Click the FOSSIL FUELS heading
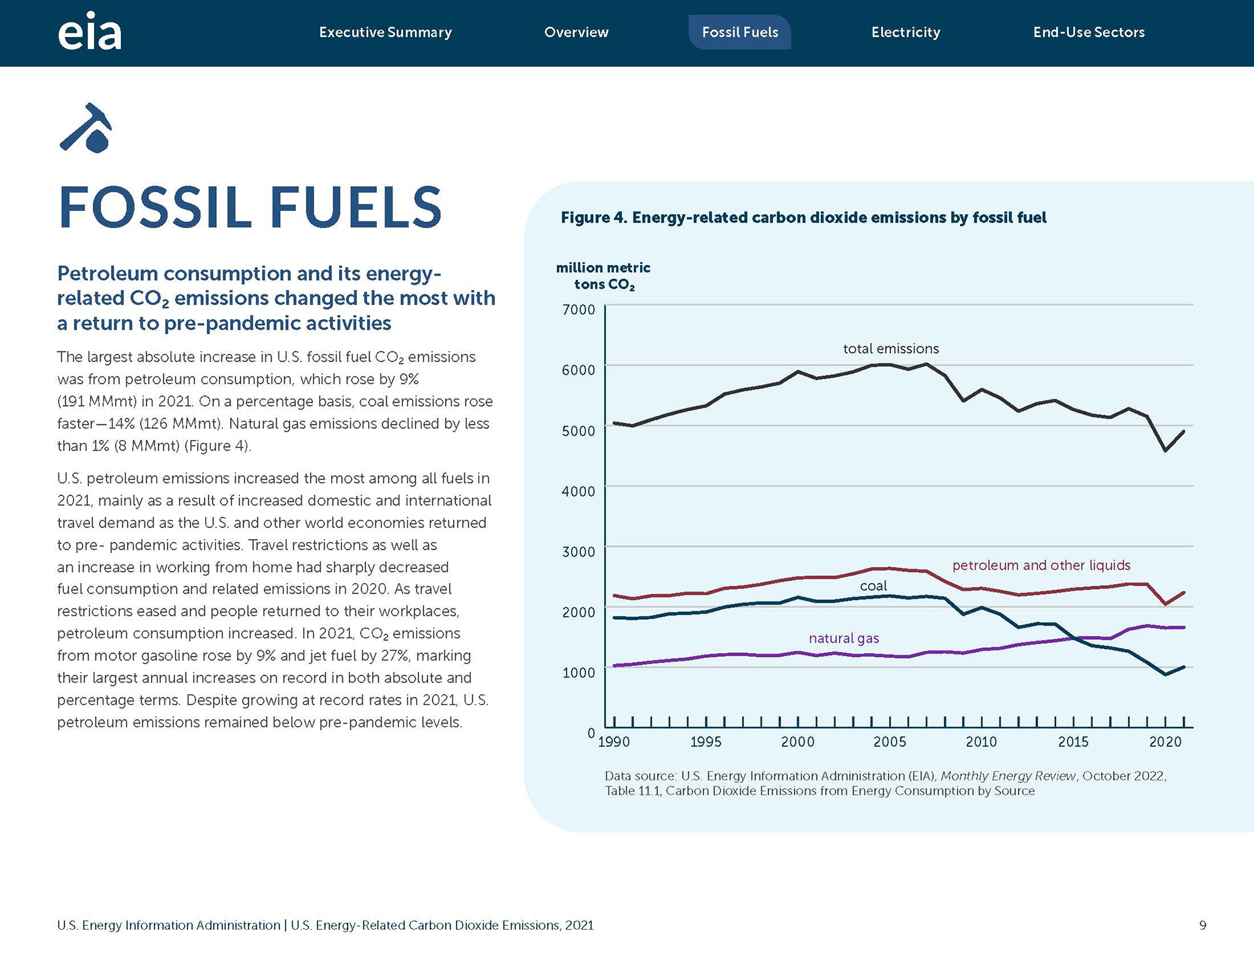The width and height of the screenshot is (1254, 969). pos(250,208)
